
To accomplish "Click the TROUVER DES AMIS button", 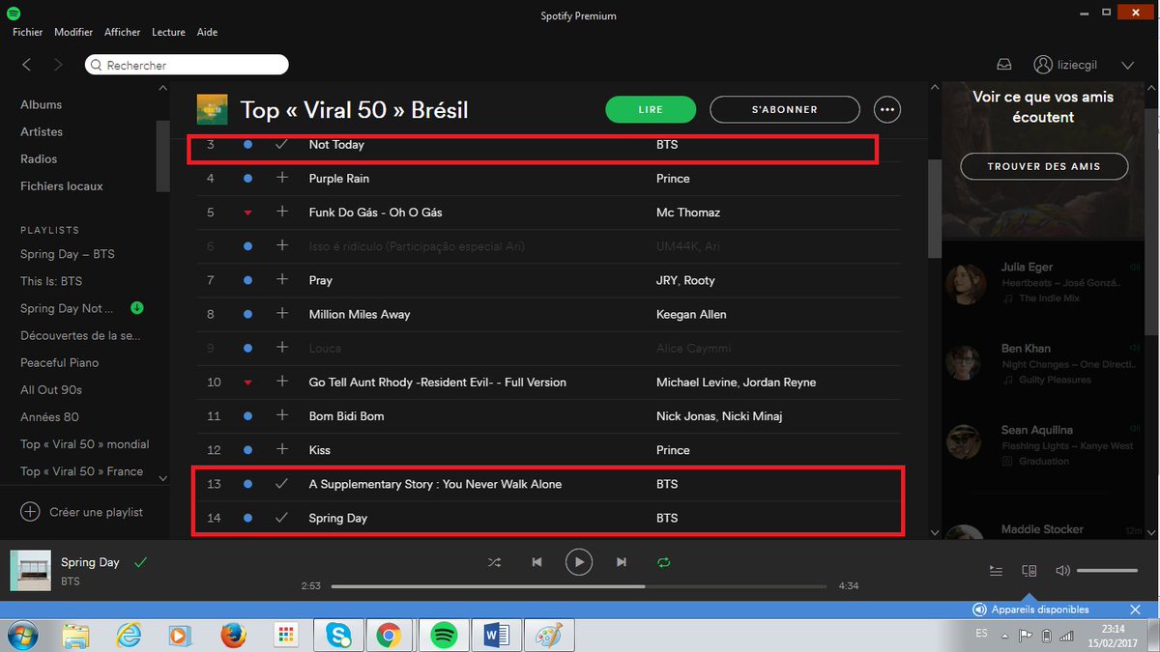I will pos(1044,166).
